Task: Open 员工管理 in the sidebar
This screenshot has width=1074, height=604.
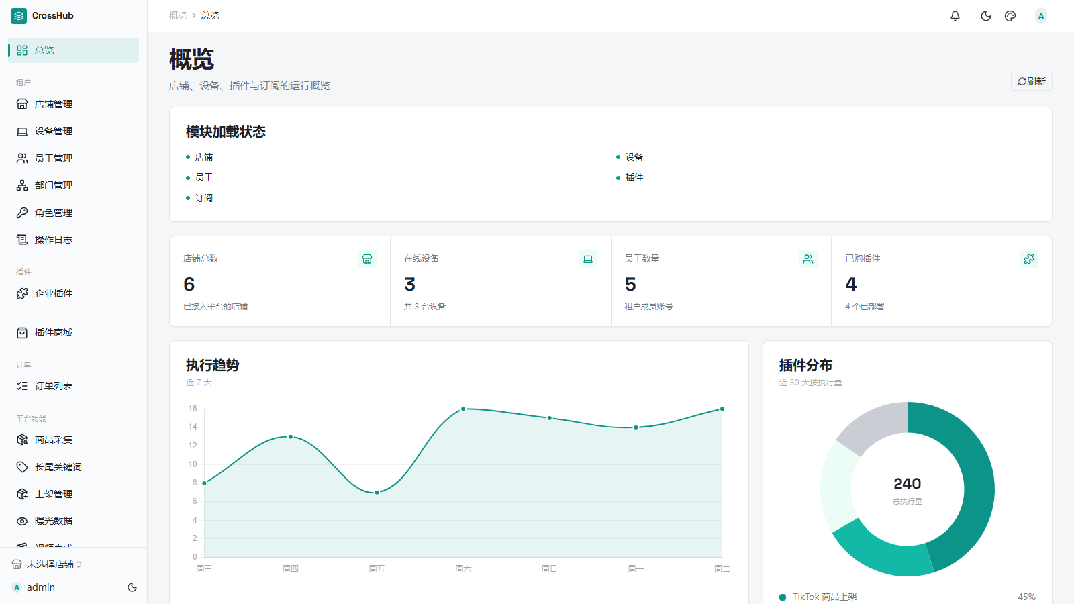Action: 74,158
